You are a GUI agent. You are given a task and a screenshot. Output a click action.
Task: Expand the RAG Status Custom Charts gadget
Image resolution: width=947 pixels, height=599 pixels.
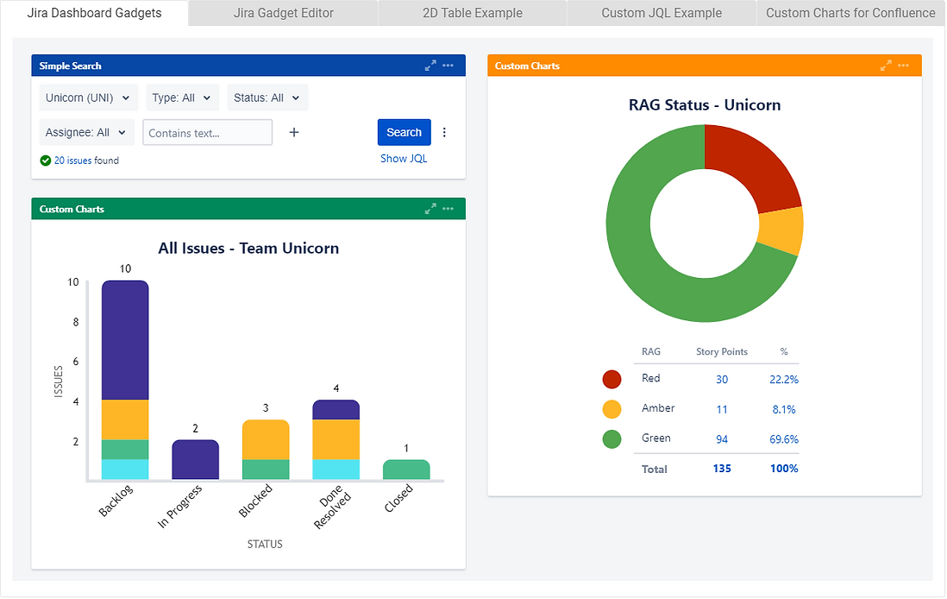pos(886,66)
